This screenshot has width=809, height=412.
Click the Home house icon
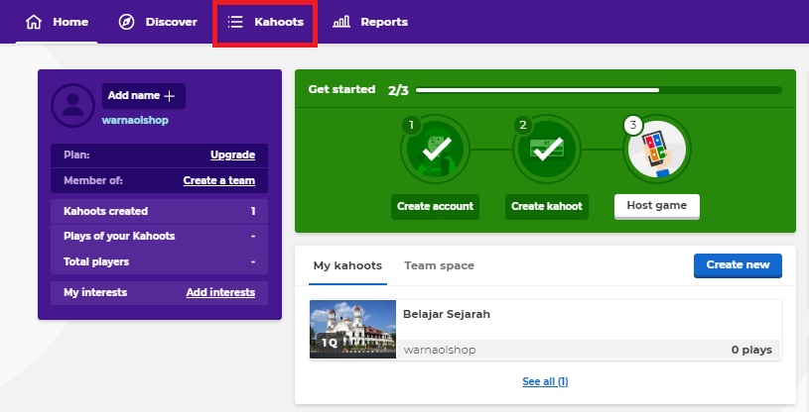[x=34, y=22]
